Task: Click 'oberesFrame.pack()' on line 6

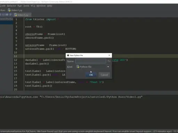Action: click(x=39, y=38)
